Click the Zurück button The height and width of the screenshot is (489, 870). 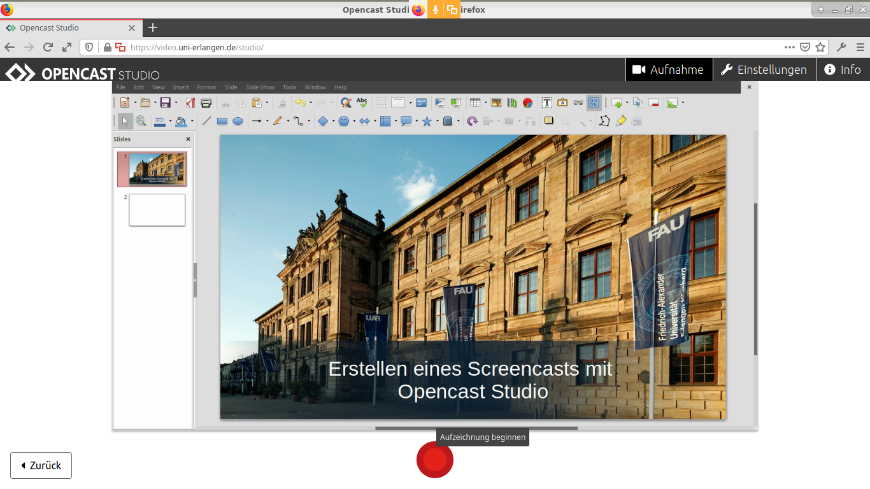point(41,465)
